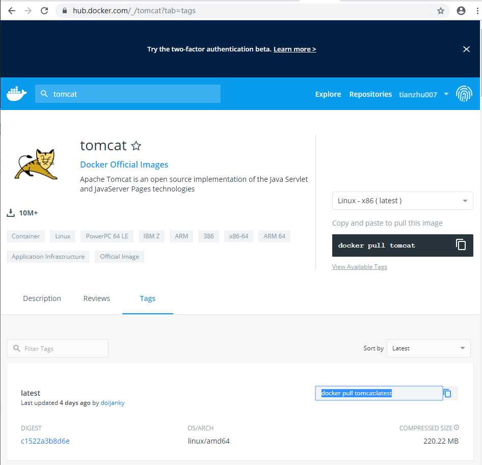
Task: Dismiss the two-factor authentication banner
Action: click(x=466, y=49)
